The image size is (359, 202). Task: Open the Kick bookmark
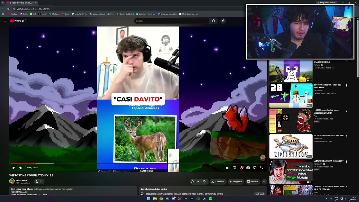[33, 14]
